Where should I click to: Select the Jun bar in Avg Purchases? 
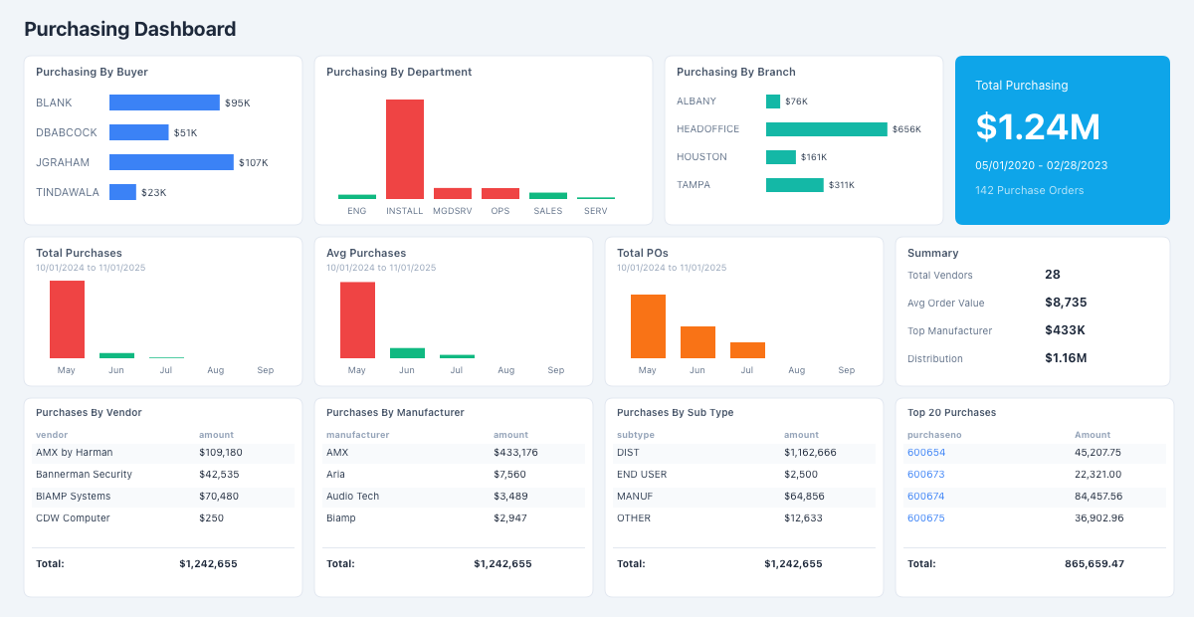(407, 353)
